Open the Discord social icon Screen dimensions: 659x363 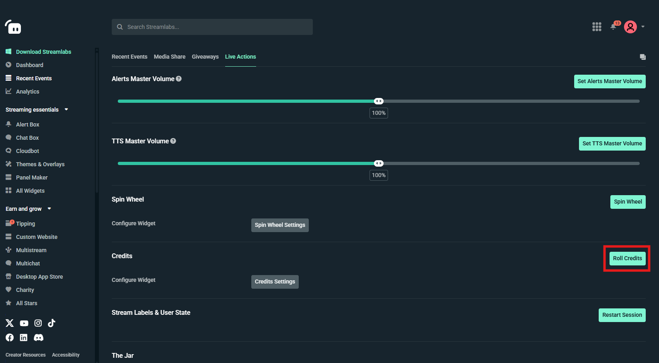(x=39, y=338)
